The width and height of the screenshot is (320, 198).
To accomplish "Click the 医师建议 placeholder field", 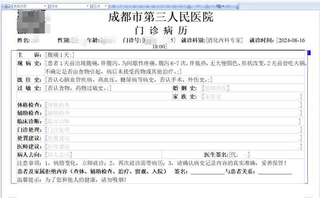I will pyautogui.click(x=174, y=146).
